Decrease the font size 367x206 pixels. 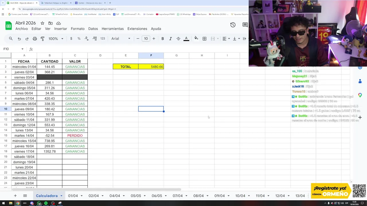[138, 39]
